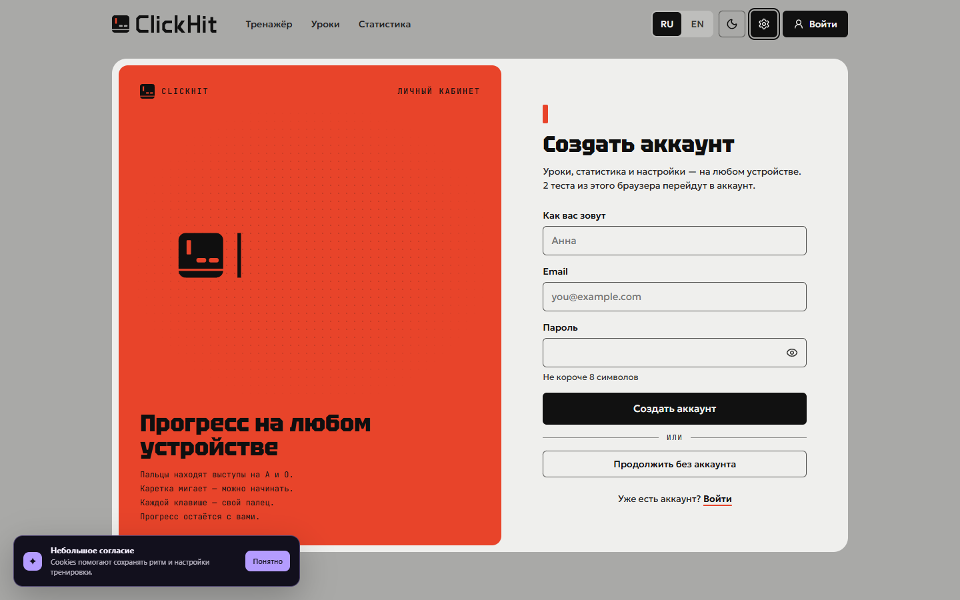Switch language to EN
This screenshot has width=960, height=600.
[x=697, y=24]
